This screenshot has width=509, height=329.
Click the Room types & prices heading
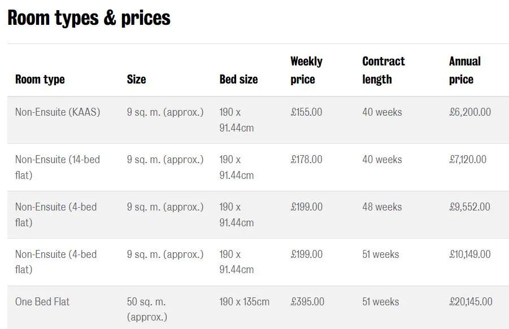coord(89,18)
